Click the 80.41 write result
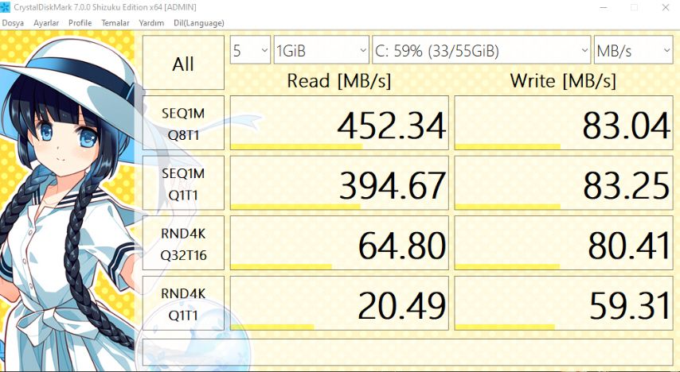 click(564, 243)
